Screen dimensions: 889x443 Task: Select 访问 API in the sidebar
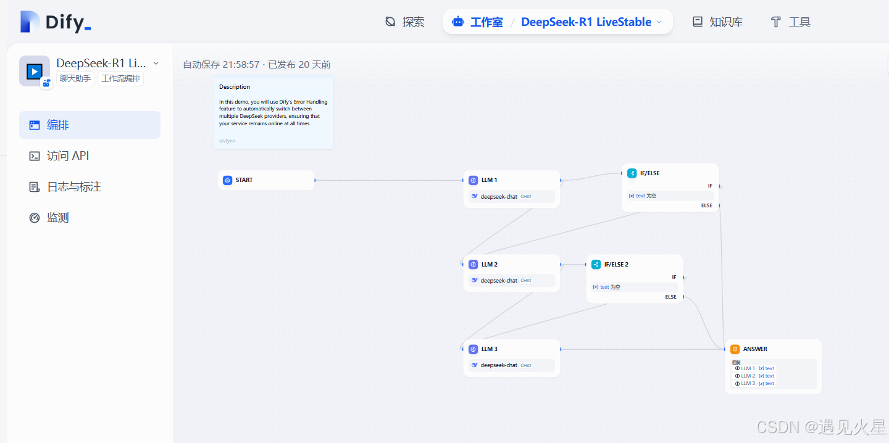[90, 155]
